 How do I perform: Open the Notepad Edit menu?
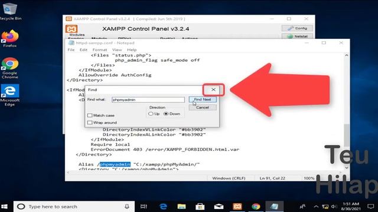coord(83,49)
